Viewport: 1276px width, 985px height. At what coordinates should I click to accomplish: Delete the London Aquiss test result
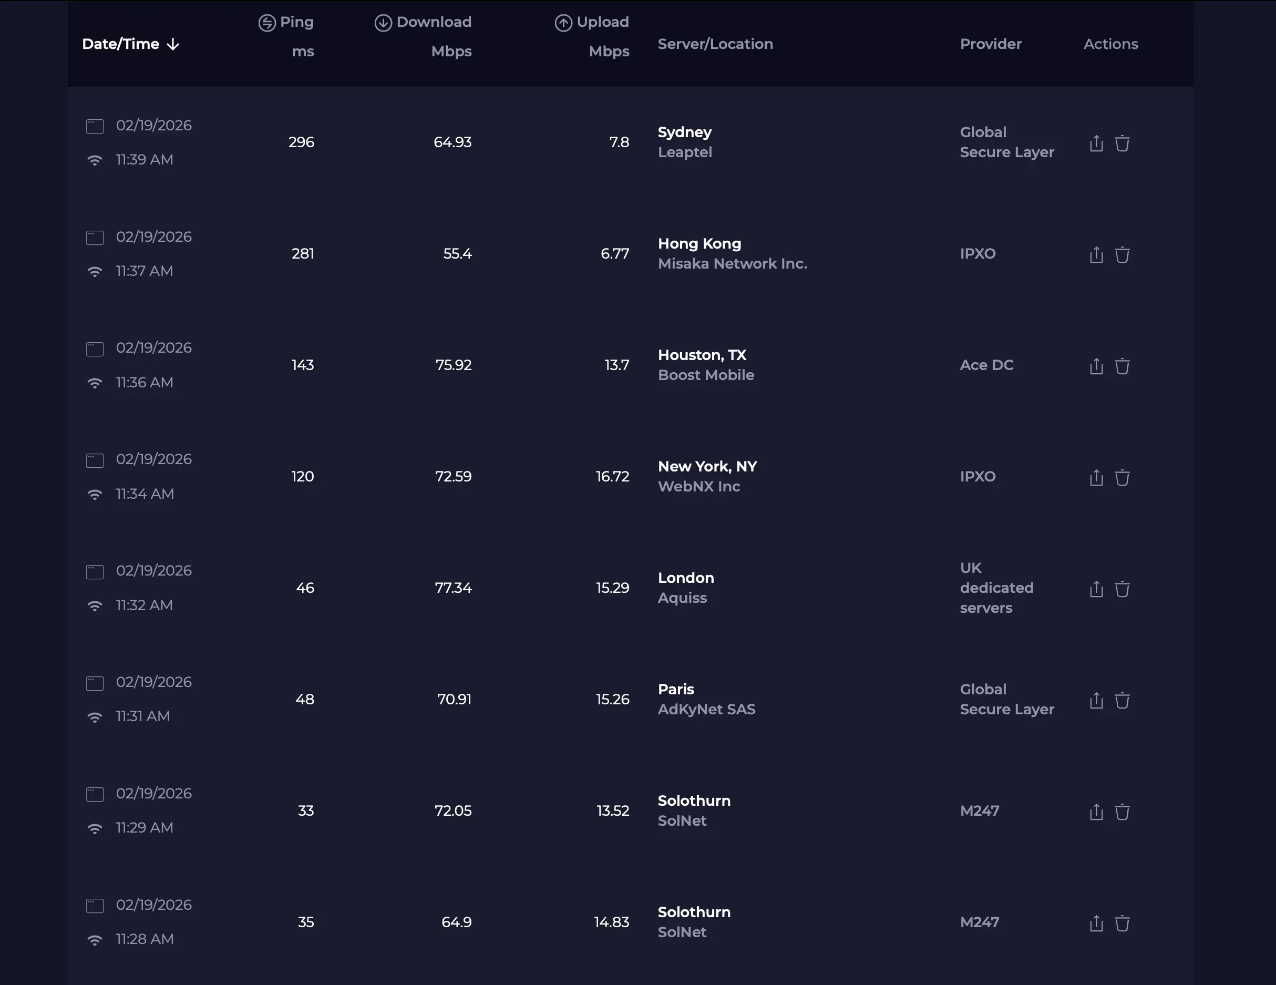1122,589
